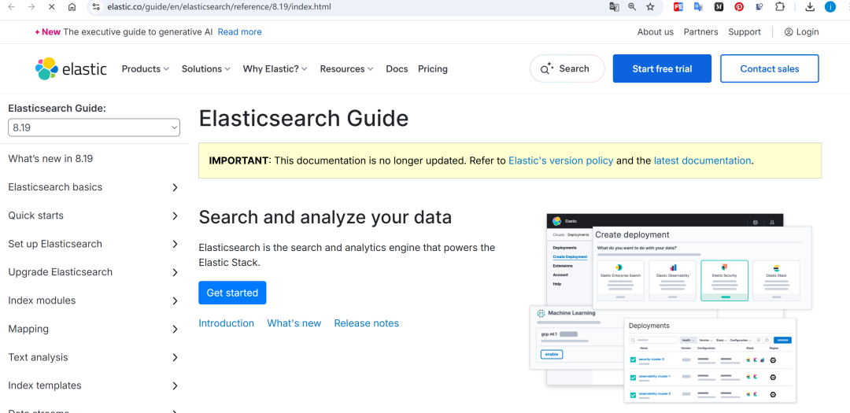Open the Index modules sidebar entry
Screen dimensions: 850x413
42,301
